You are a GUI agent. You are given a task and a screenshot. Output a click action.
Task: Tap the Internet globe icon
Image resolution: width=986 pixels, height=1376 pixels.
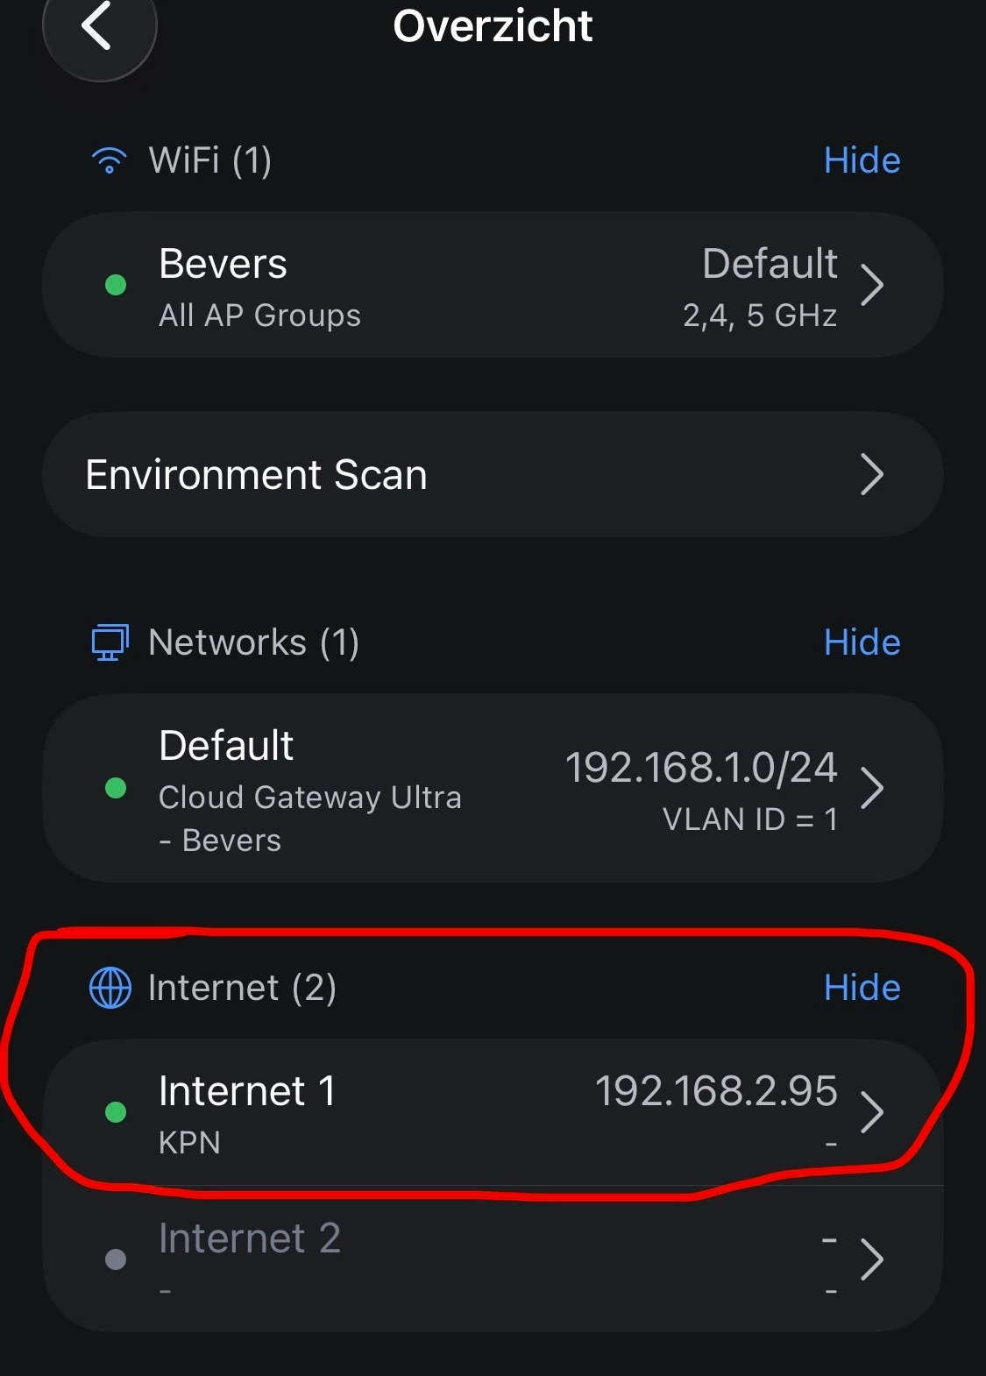110,988
